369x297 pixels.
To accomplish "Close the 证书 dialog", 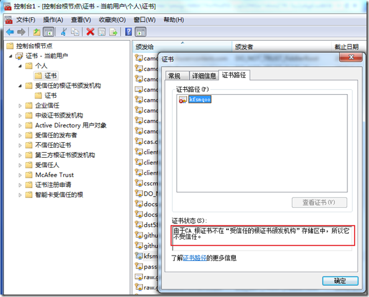I will click(351, 57).
